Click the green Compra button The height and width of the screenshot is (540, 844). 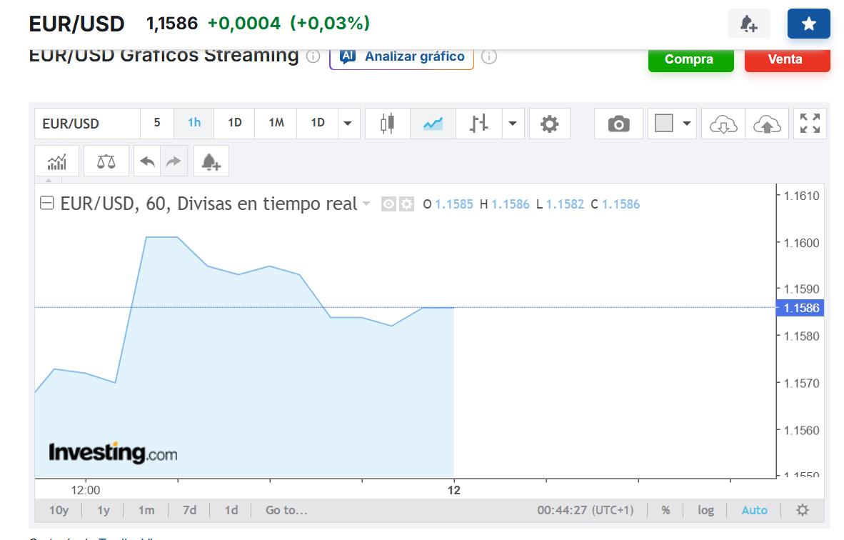[690, 59]
